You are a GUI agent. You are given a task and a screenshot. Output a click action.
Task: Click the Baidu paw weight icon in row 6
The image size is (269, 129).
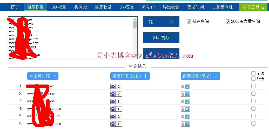(x=116, y=124)
